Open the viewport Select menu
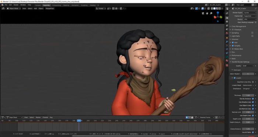Screen dimensions: 258x137 30,8
